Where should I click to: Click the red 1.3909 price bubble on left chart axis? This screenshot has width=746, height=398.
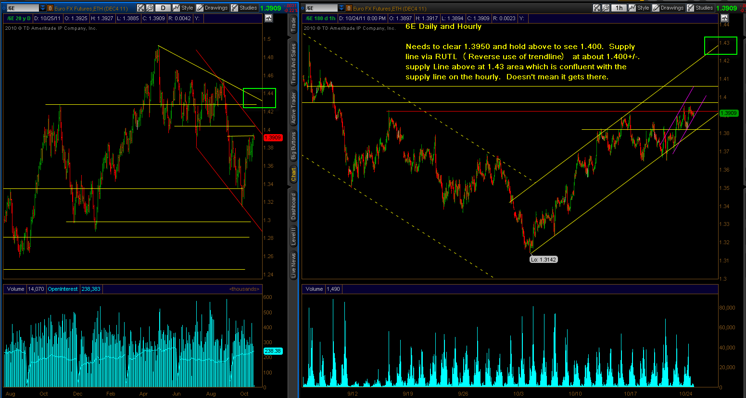tap(273, 137)
